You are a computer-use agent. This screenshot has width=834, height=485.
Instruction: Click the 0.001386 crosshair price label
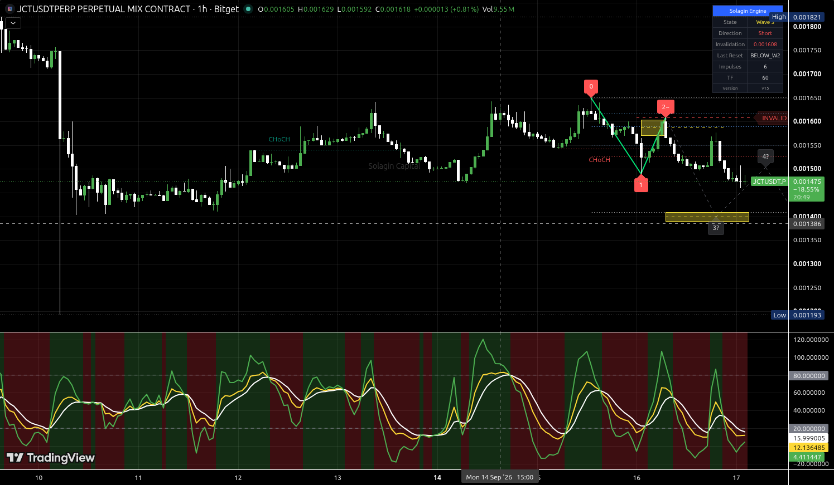tap(807, 224)
